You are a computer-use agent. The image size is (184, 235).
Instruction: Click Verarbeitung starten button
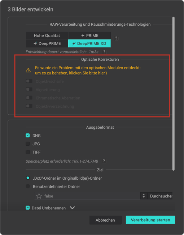click(150, 220)
